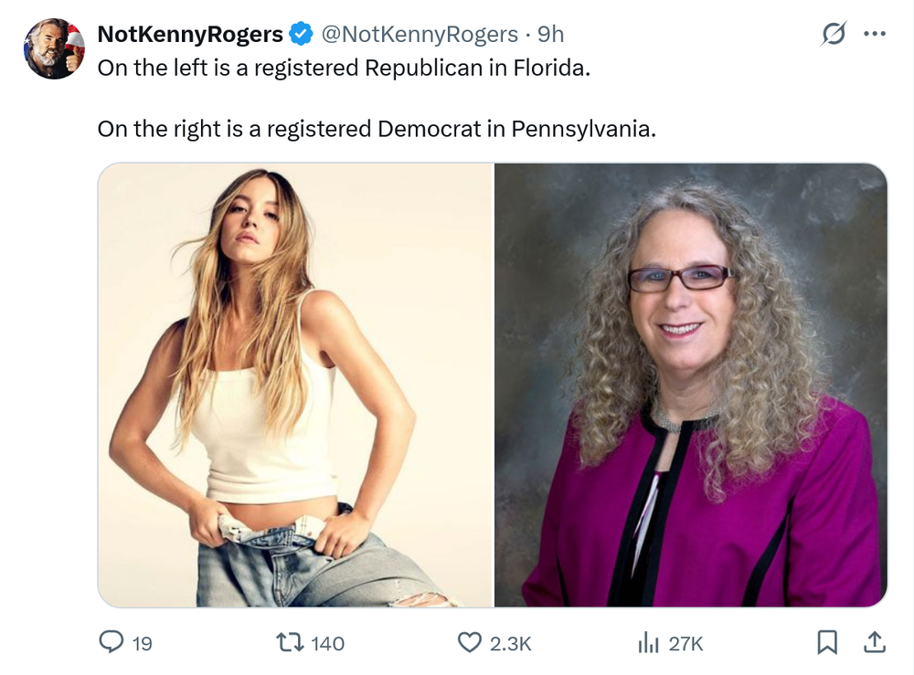Click the bold NotKennyRogers display name
Image resolution: width=914 pixels, height=675 pixels.
coord(190,35)
